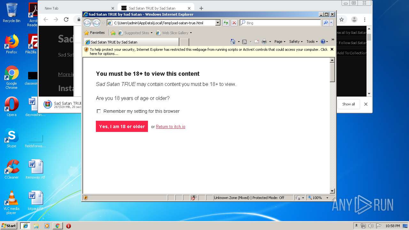Viewport: 409px width, 230px height.
Task: Check Remember my setting for this browser
Action: click(99, 111)
